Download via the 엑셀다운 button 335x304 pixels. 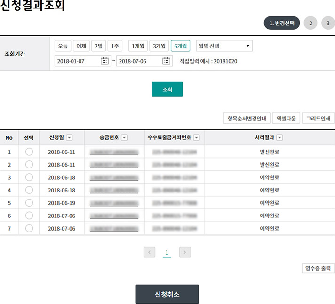[287, 118]
